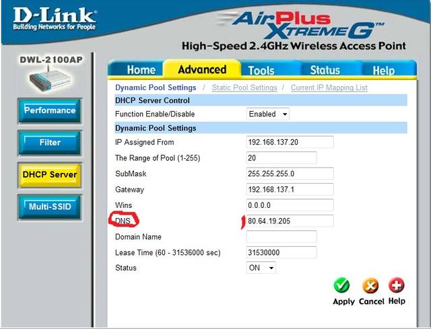The height and width of the screenshot is (329, 431).
Task: Click the D-Link logo
Action: 55,19
